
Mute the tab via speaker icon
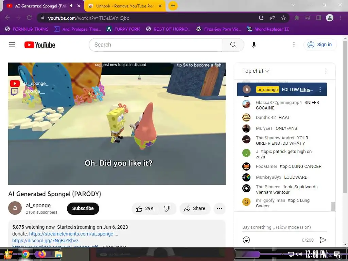click(x=71, y=6)
